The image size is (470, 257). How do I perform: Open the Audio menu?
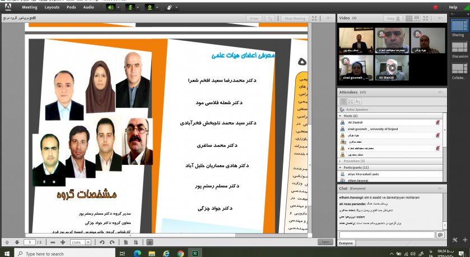tap(89, 7)
